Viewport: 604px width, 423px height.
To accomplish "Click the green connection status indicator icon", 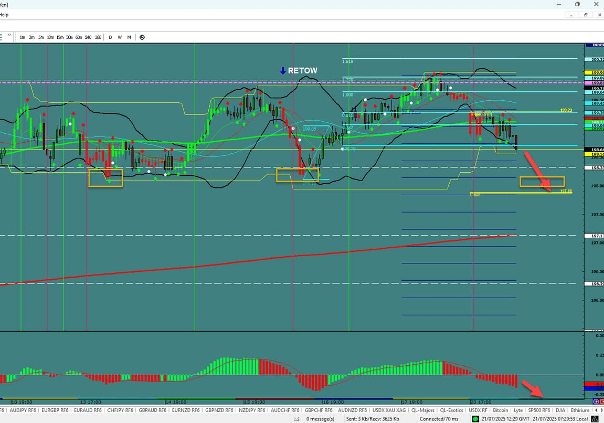I will coord(475,418).
